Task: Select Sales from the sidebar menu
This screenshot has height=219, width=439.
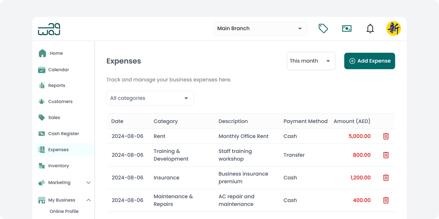Action: pyautogui.click(x=41, y=117)
